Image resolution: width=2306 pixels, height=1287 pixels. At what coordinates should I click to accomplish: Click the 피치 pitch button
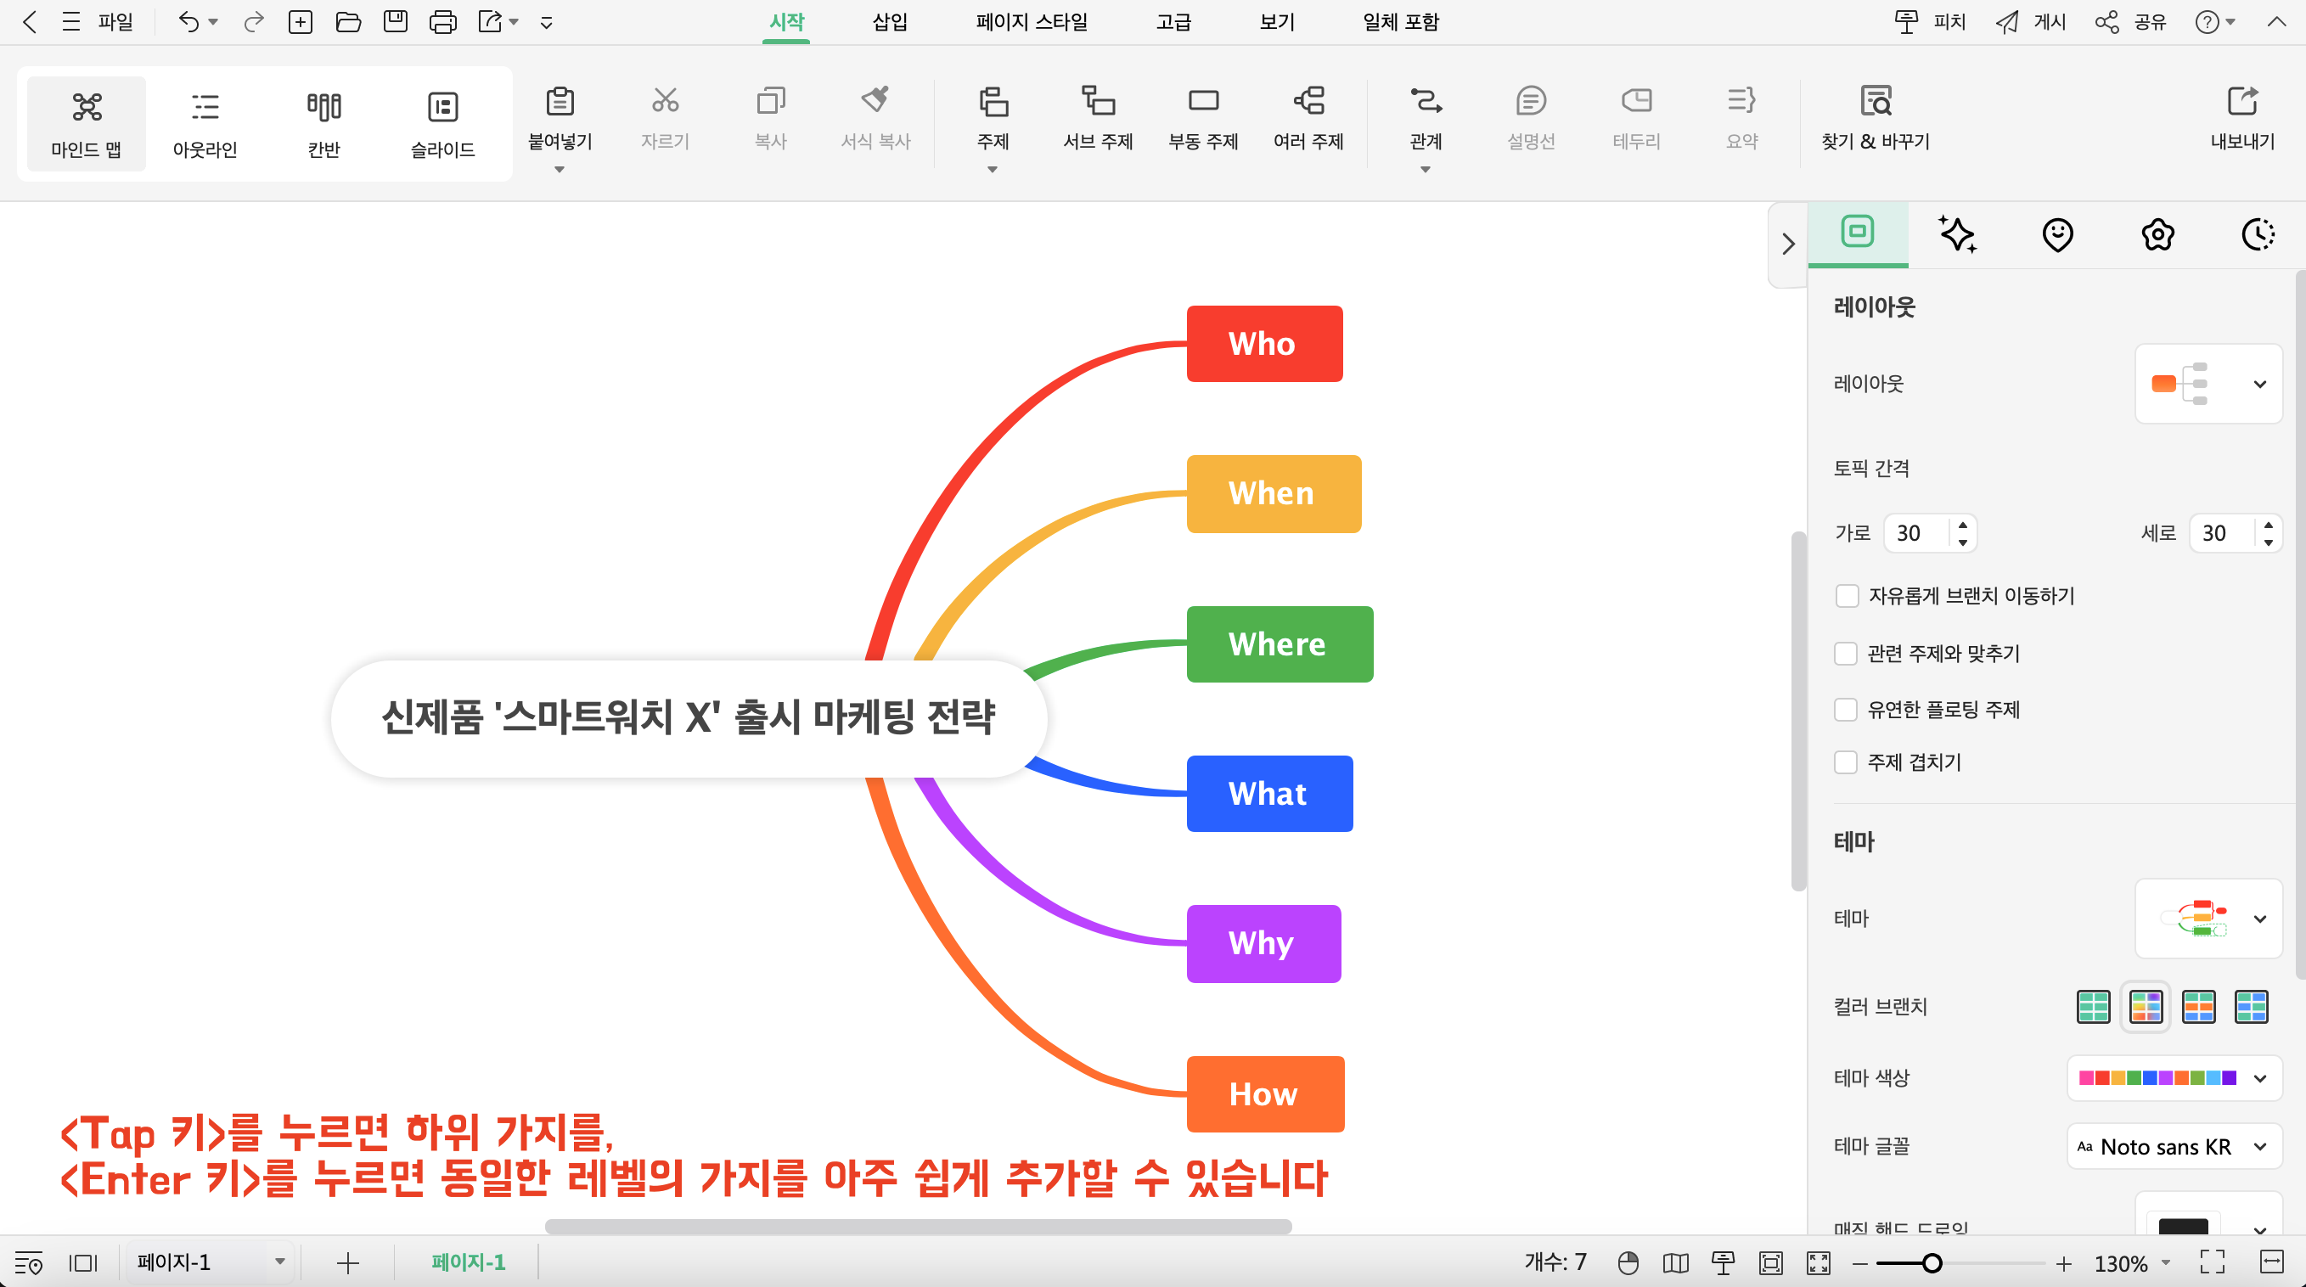[1930, 21]
